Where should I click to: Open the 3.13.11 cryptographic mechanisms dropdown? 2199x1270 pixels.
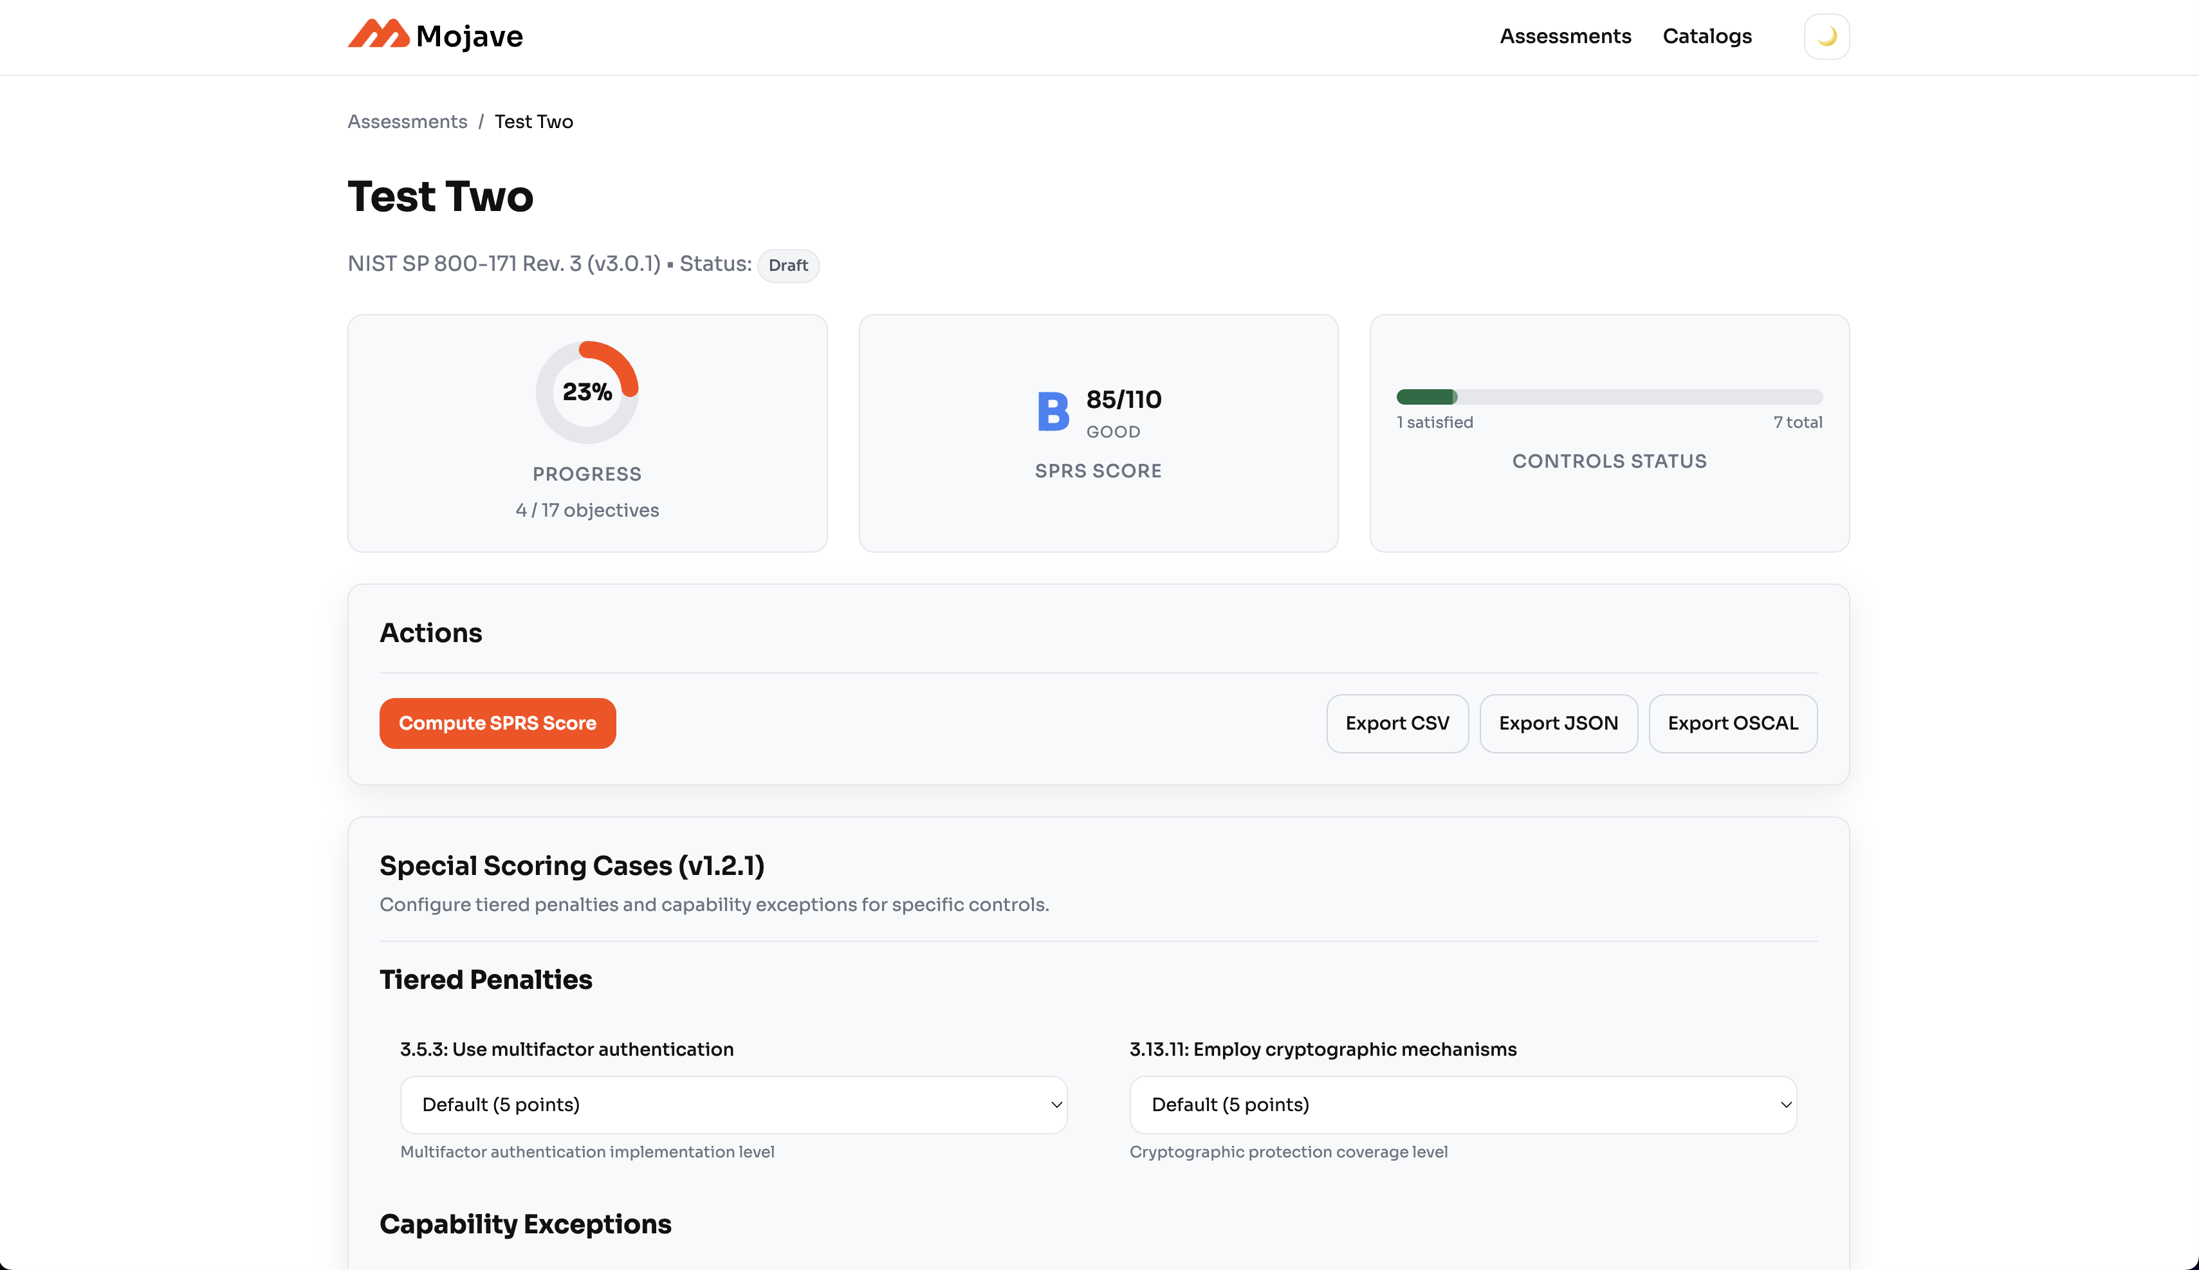pos(1462,1104)
